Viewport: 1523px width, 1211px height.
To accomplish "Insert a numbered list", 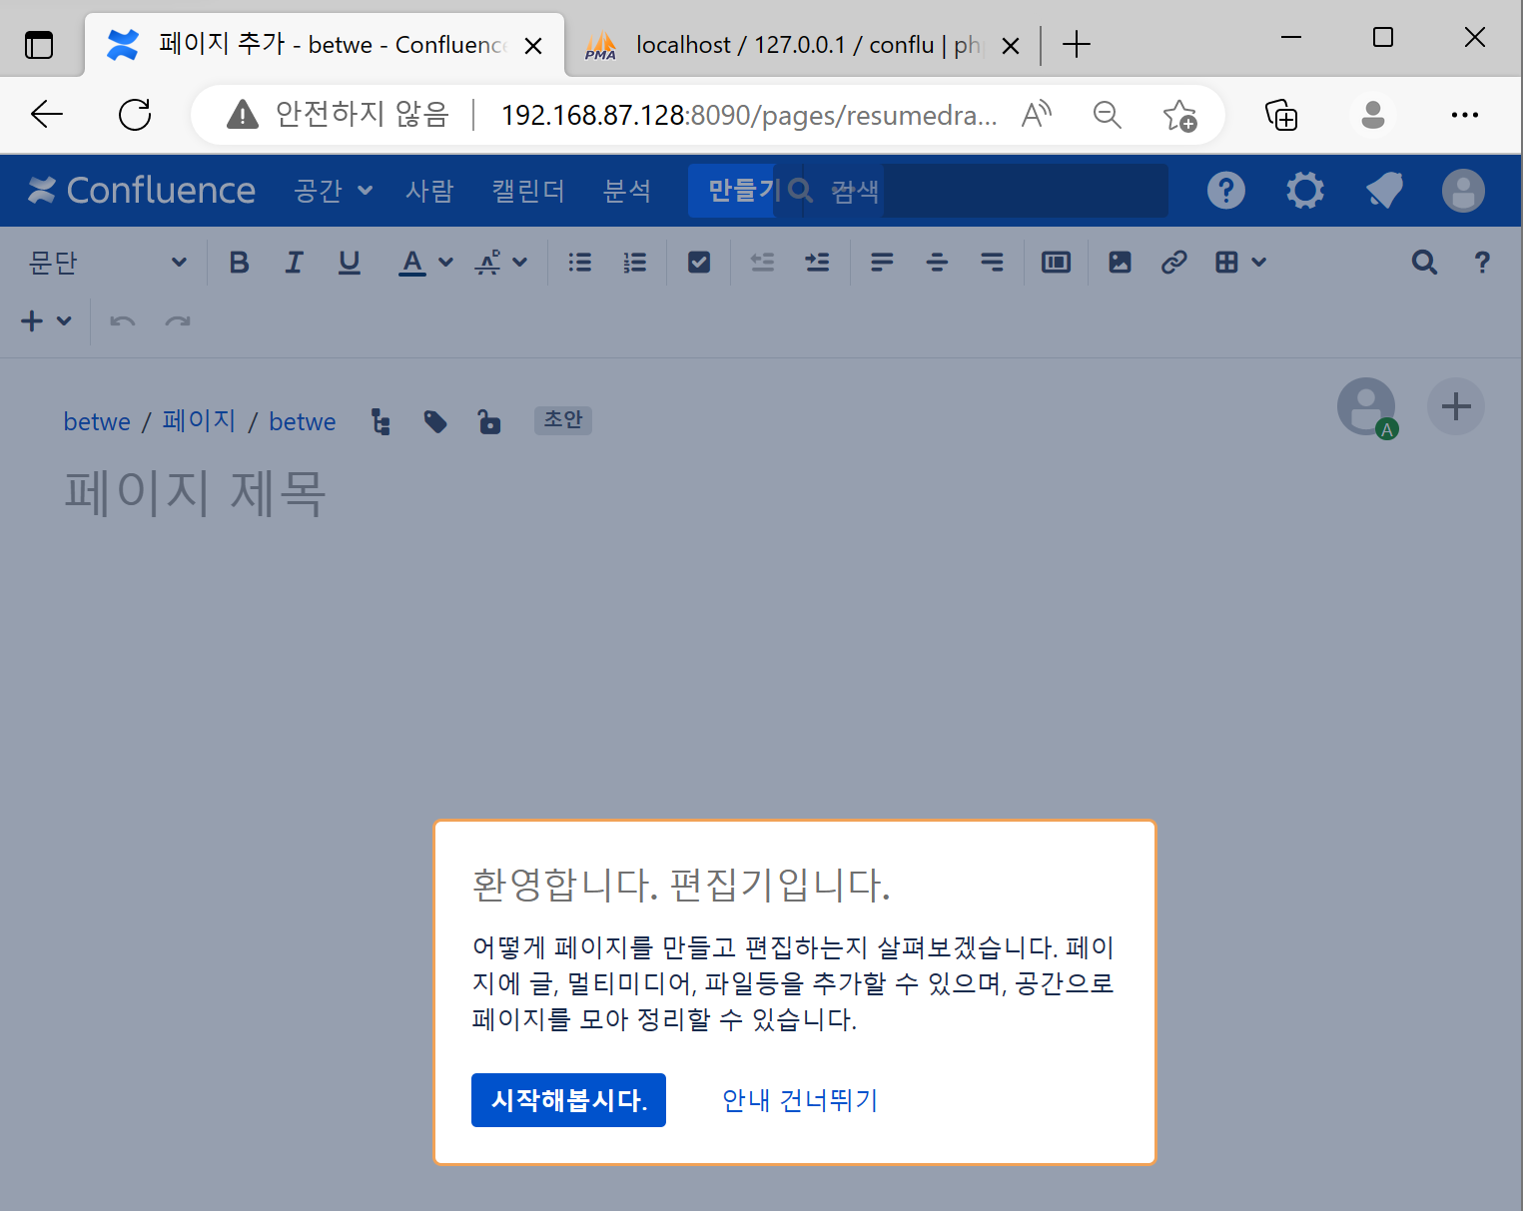I will 634,263.
